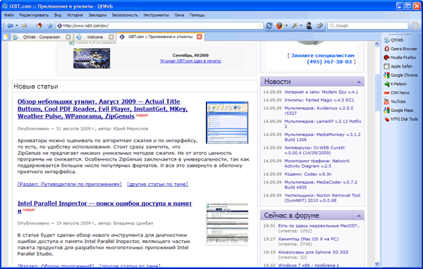Toggle the checkbox under the tab bar

pos(71,42)
